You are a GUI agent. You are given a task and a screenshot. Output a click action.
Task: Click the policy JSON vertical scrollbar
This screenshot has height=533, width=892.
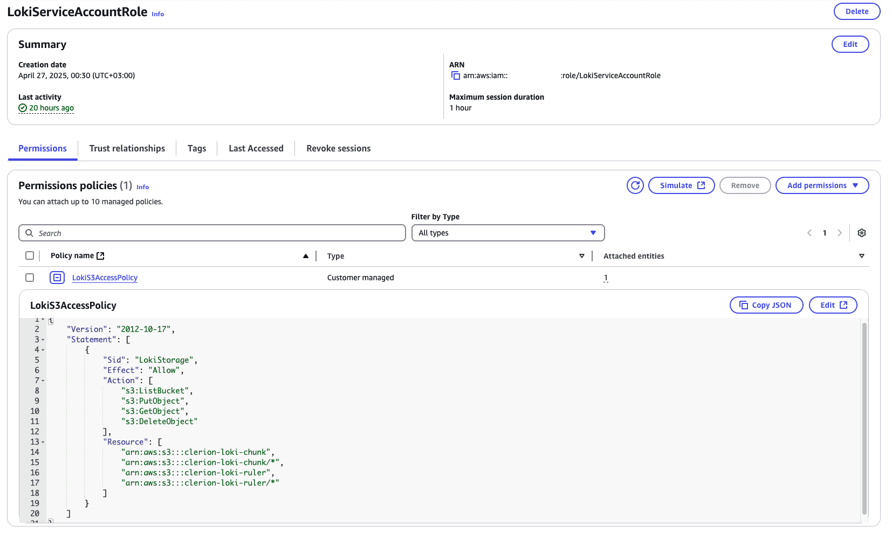tap(864, 418)
